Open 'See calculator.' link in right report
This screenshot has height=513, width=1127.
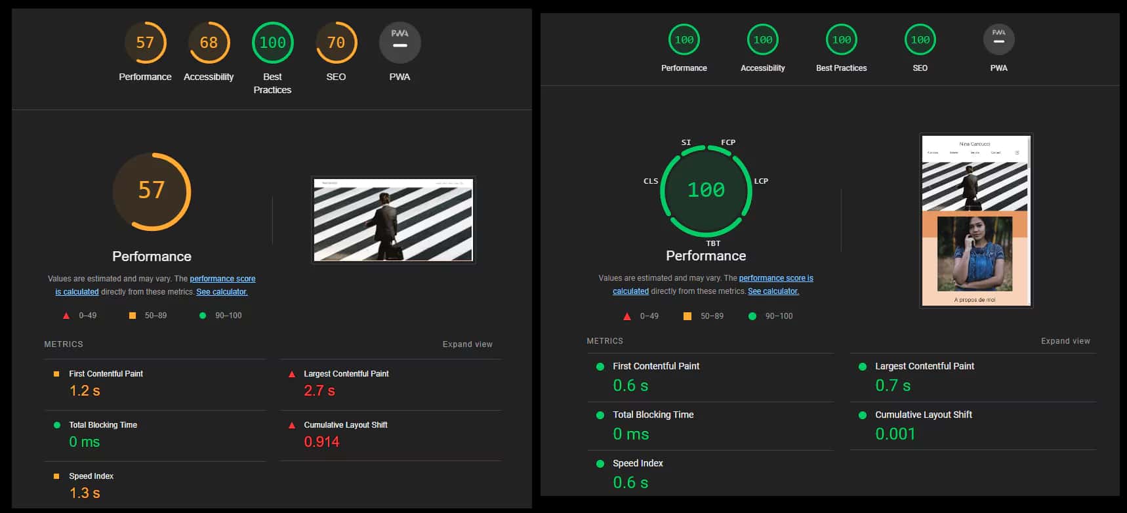point(773,291)
